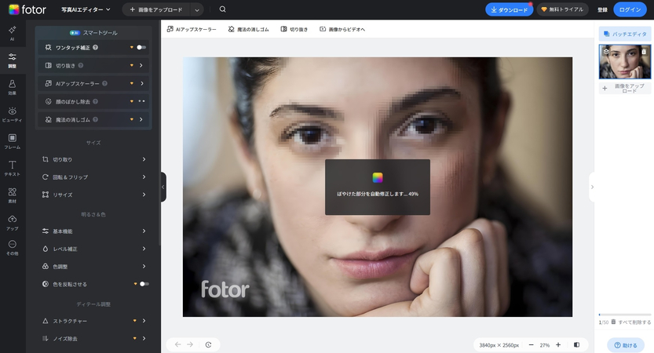The image size is (654, 353).
Task: Open the history clock icon
Action: pyautogui.click(x=209, y=344)
